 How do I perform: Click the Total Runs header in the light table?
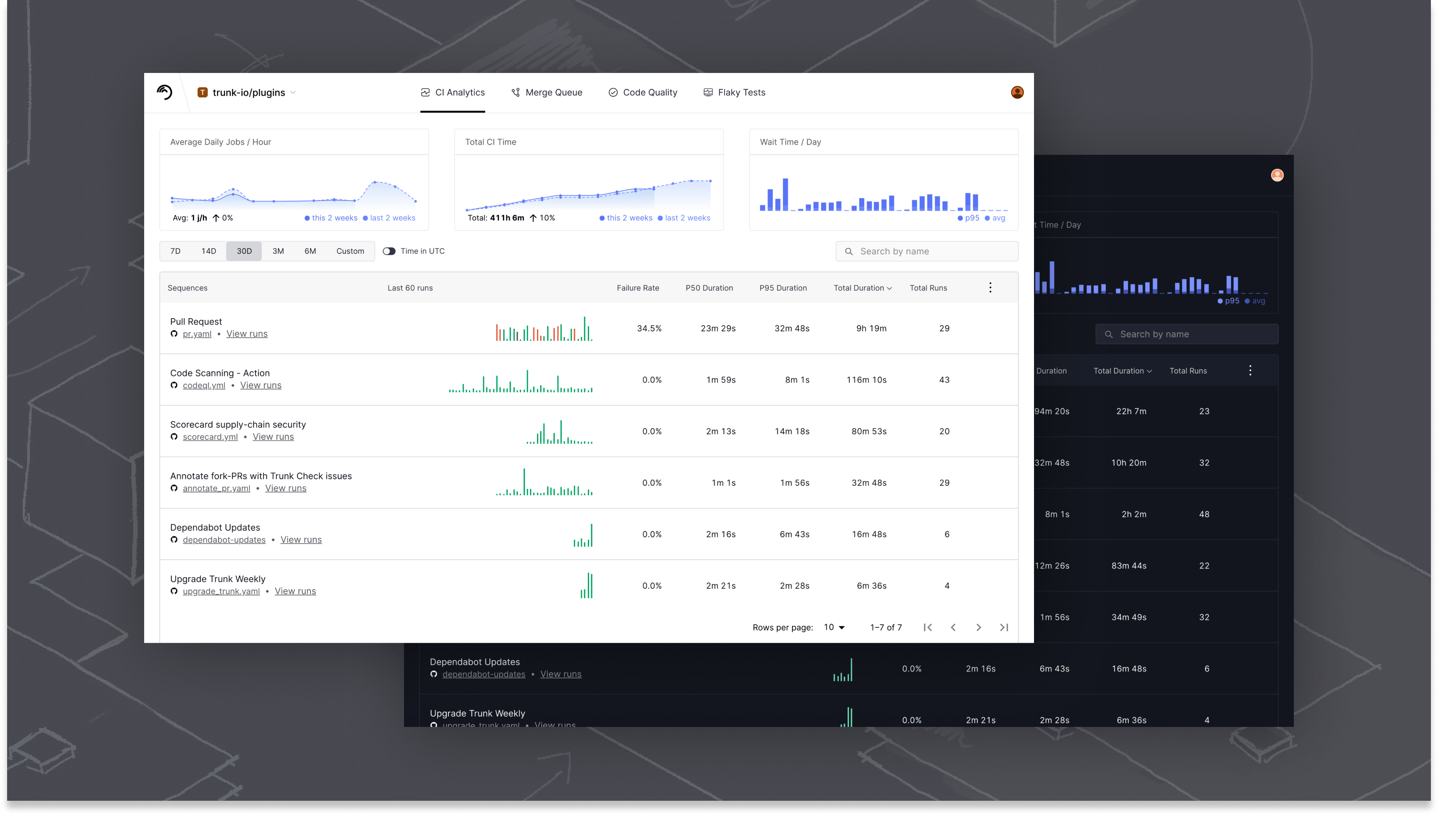click(928, 288)
